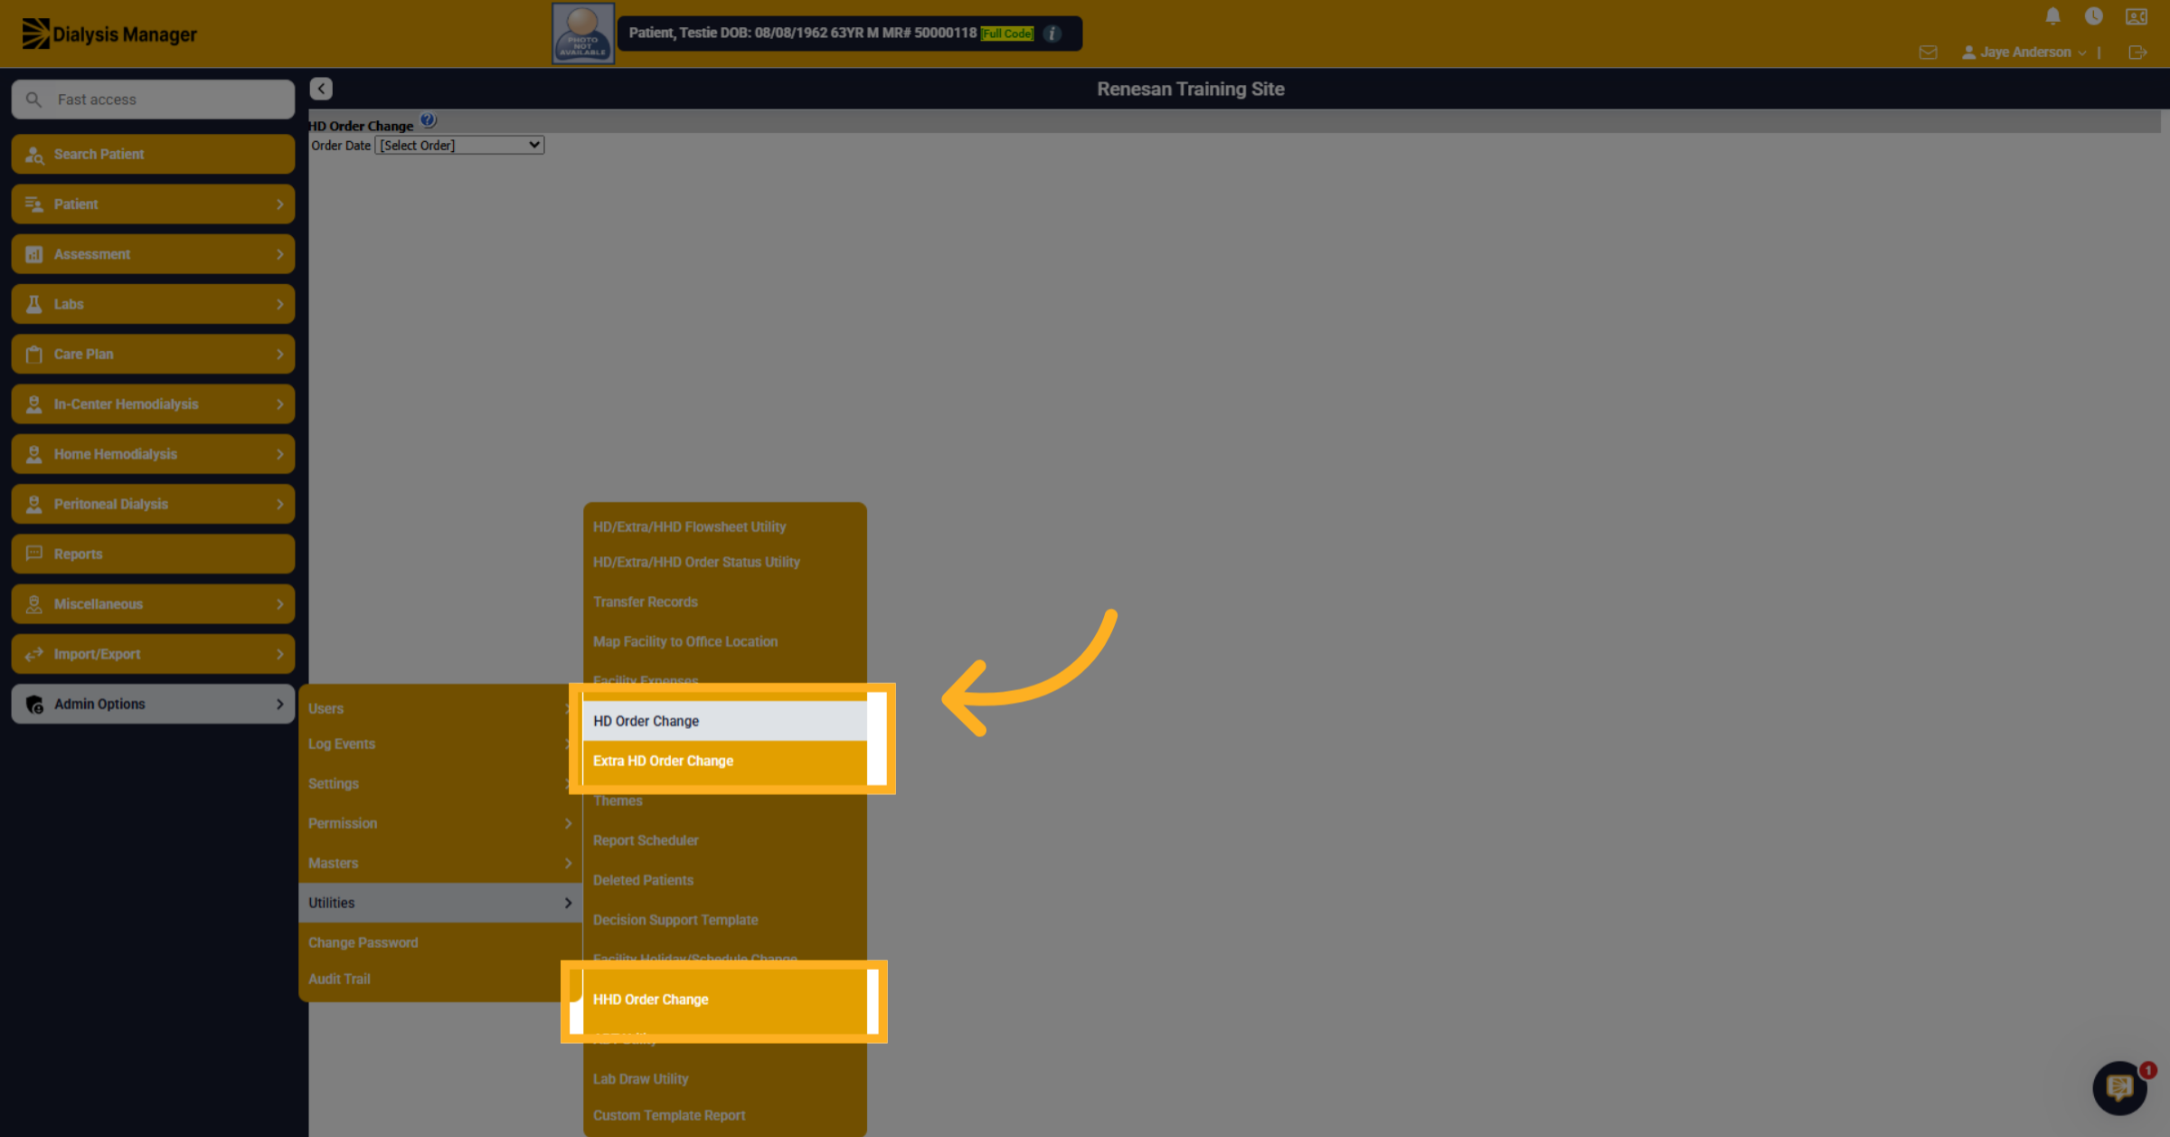This screenshot has height=1137, width=2170.
Task: Open Deleted Patients
Action: pyautogui.click(x=725, y=880)
